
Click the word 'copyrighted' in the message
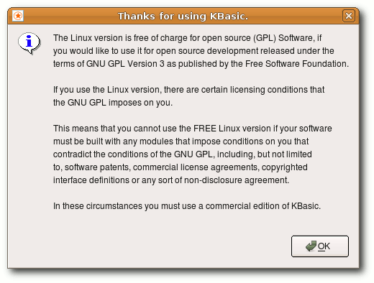(x=285, y=167)
